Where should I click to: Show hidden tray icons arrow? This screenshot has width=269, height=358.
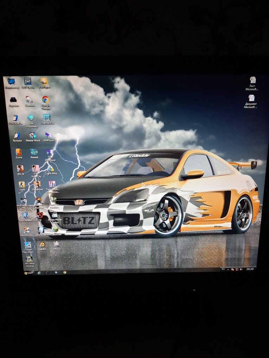tap(228, 270)
